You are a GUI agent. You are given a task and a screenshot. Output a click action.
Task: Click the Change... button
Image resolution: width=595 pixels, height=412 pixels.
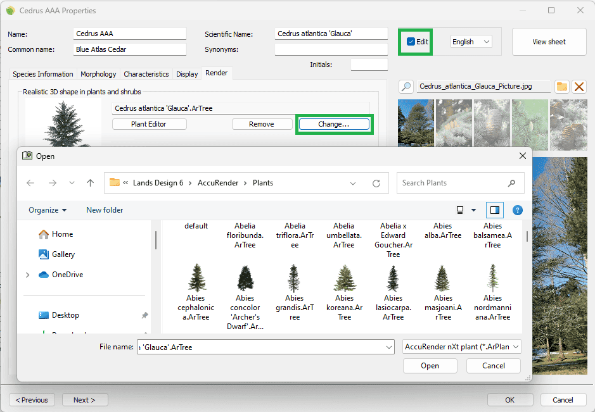(334, 124)
